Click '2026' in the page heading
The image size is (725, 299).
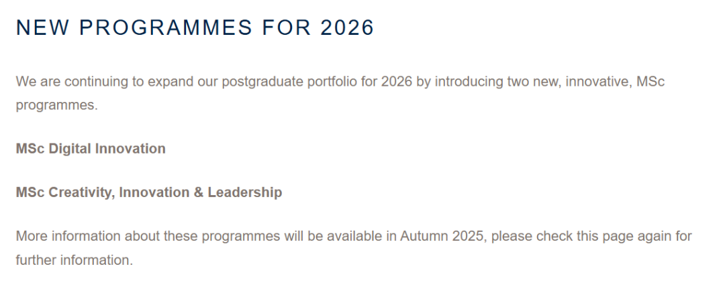tap(347, 28)
